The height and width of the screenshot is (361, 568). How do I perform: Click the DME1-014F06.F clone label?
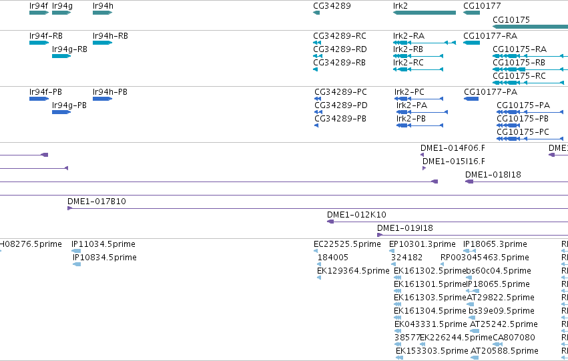(x=453, y=148)
